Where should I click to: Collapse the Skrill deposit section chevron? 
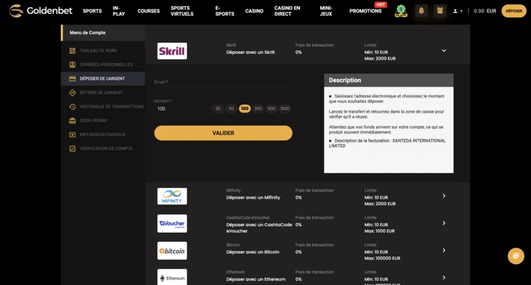click(x=444, y=51)
